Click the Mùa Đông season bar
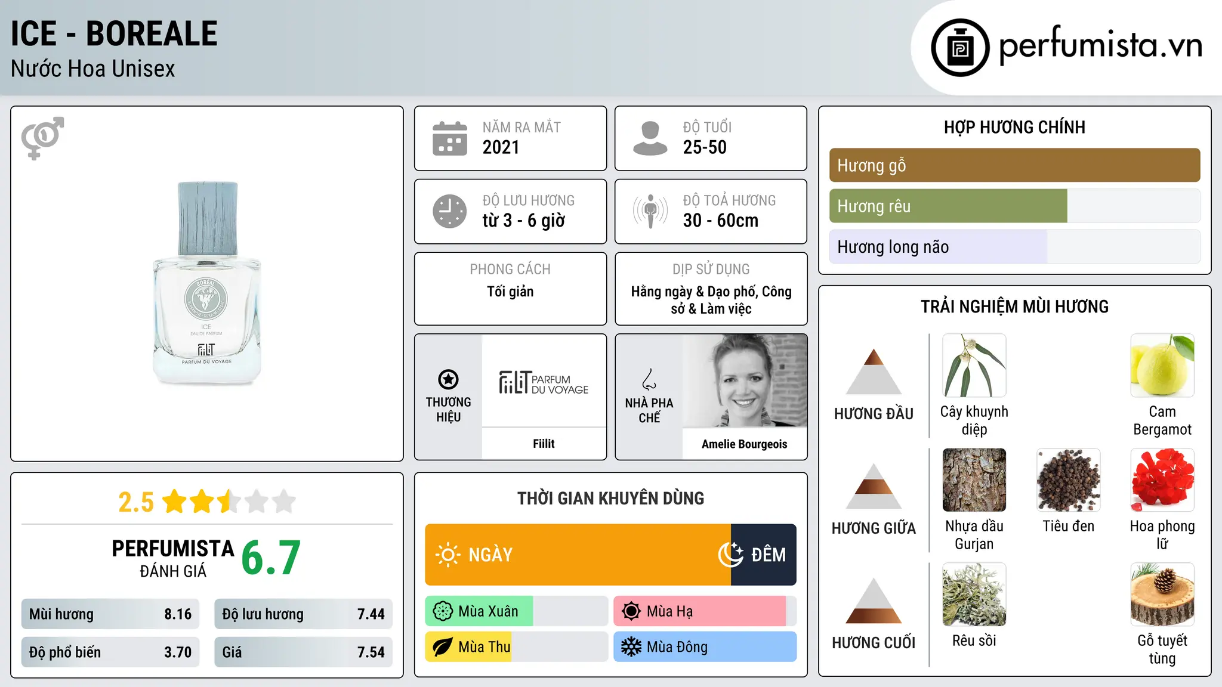Image resolution: width=1222 pixels, height=687 pixels. [x=705, y=647]
